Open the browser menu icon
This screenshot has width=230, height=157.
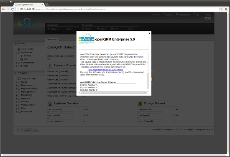click(x=226, y=9)
